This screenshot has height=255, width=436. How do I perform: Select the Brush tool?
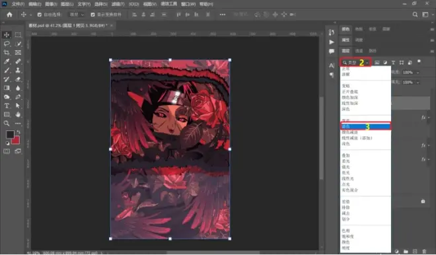(x=7, y=70)
